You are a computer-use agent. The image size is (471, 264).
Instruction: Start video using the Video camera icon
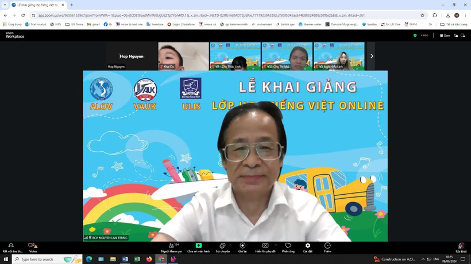(x=32, y=246)
